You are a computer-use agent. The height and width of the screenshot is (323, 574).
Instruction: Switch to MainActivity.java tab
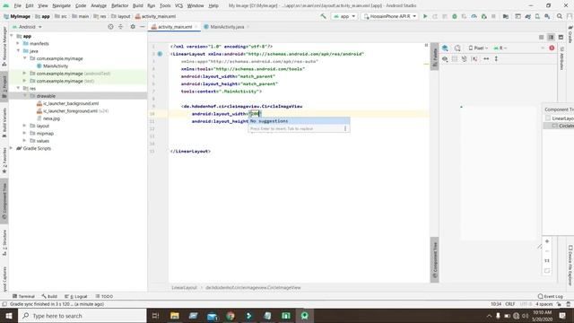pos(227,27)
